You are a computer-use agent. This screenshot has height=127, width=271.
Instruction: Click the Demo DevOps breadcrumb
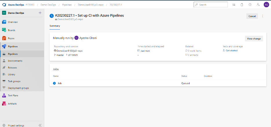click(48, 5)
